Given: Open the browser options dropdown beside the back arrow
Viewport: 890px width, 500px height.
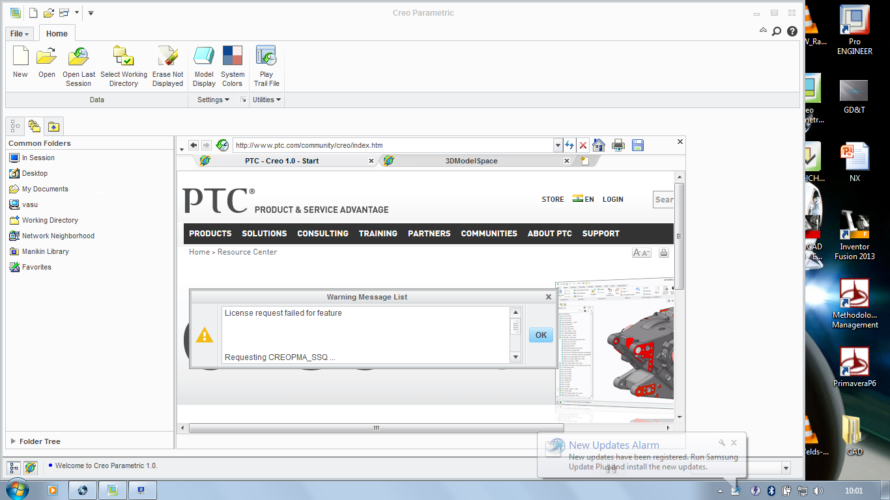Looking at the screenshot, I should 182,150.
